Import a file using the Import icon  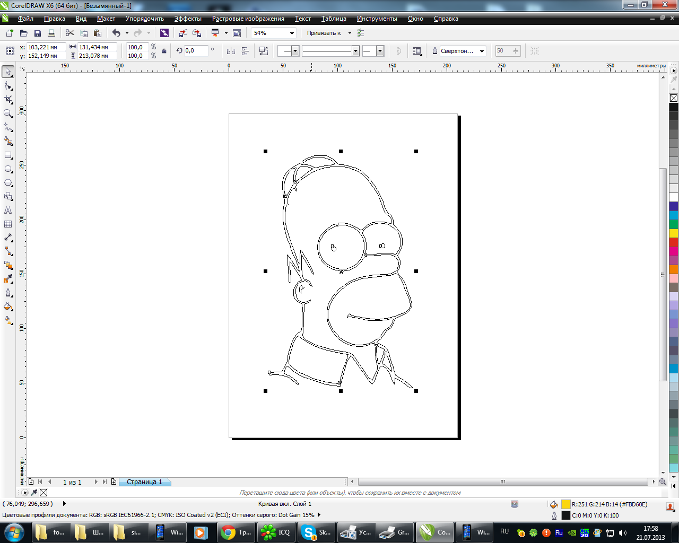[182, 33]
